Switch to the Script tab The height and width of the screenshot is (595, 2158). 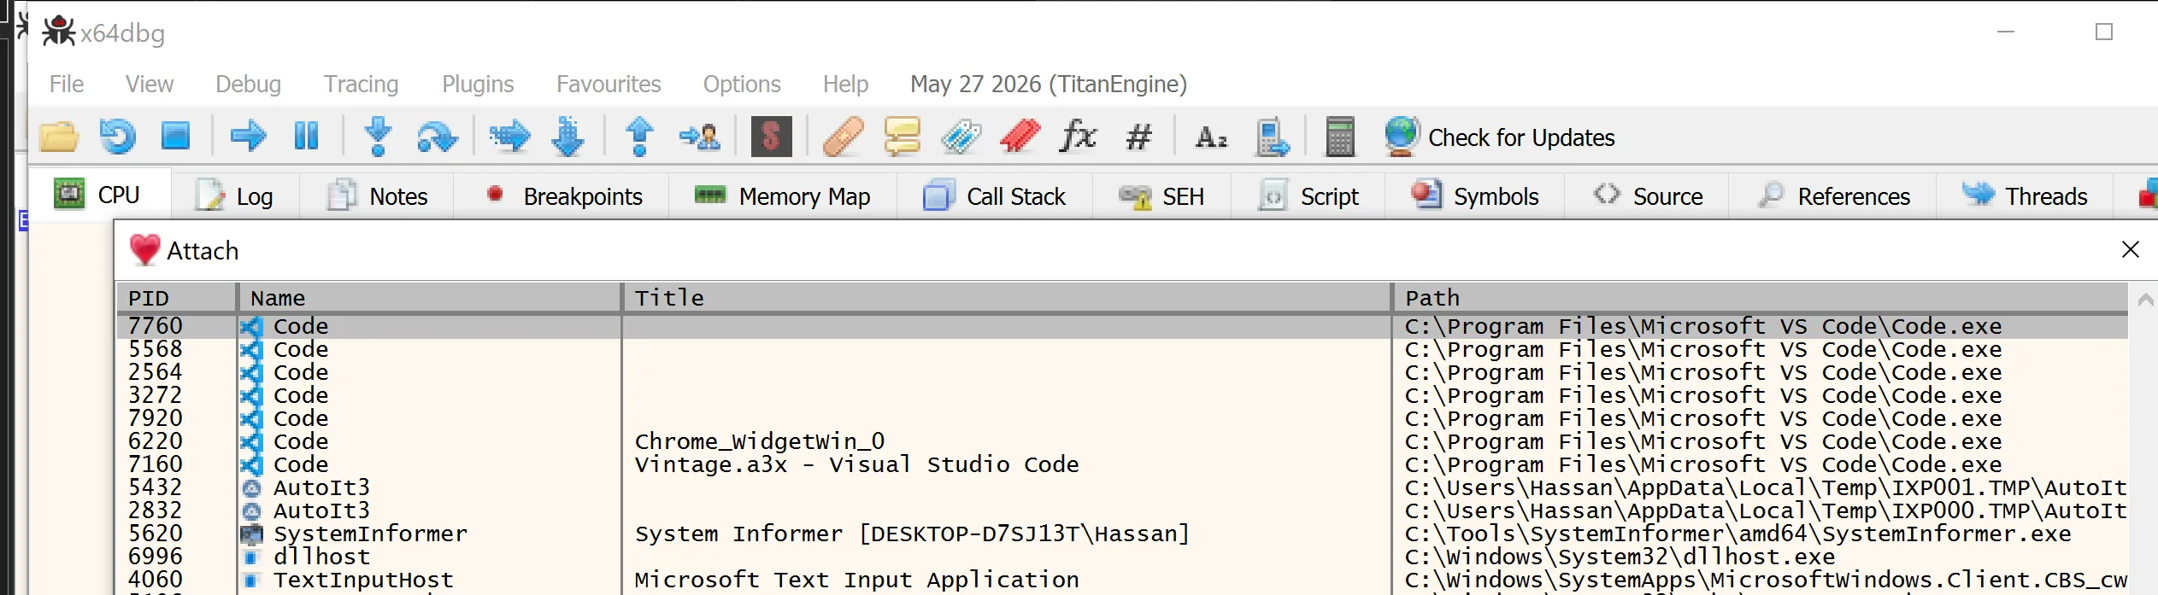point(1308,196)
